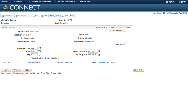Toggle the Current checkbox
188x106 pixels.
click(124, 44)
